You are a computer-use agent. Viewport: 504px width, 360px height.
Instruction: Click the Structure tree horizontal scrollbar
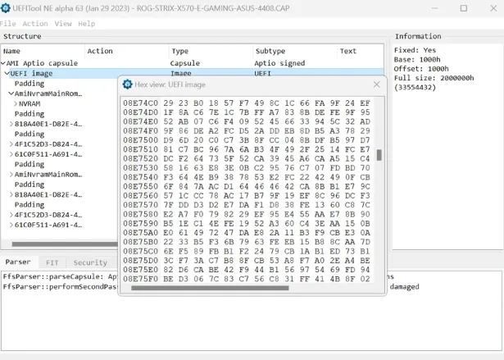(64, 244)
